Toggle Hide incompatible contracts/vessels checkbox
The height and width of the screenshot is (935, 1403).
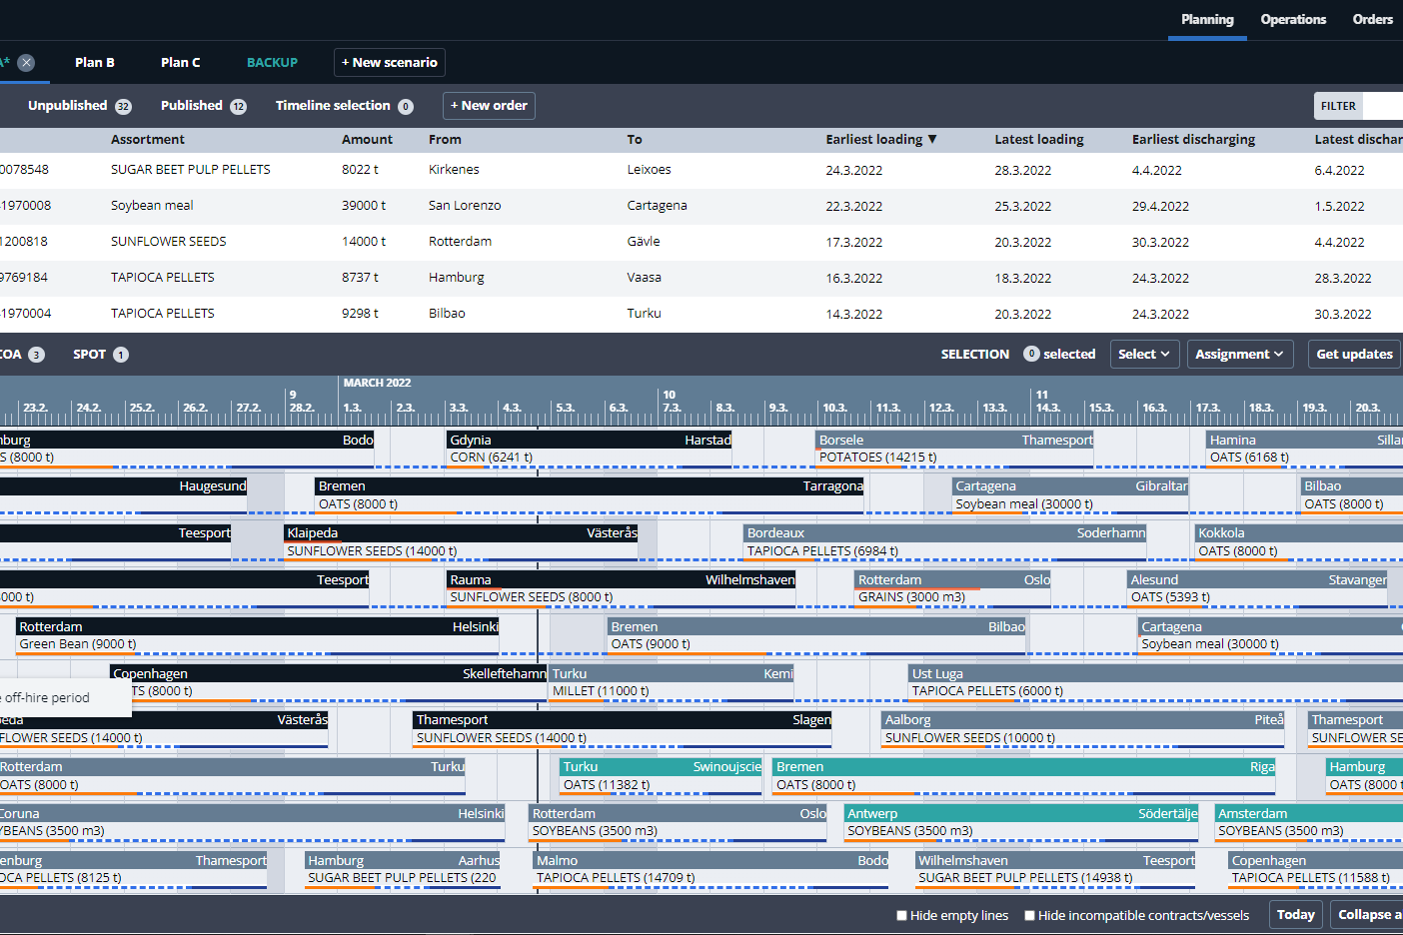[1029, 915]
